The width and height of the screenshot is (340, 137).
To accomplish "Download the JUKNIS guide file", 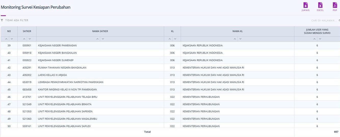I will coord(305,7).
